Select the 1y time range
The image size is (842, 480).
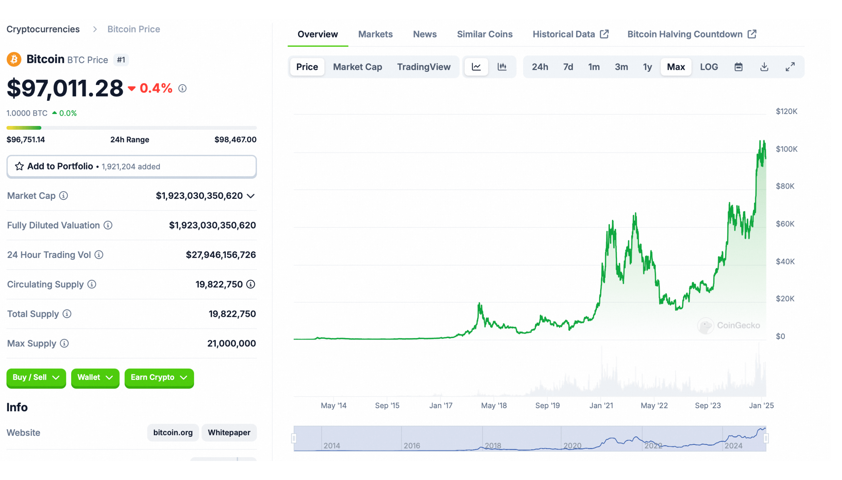[x=647, y=67]
